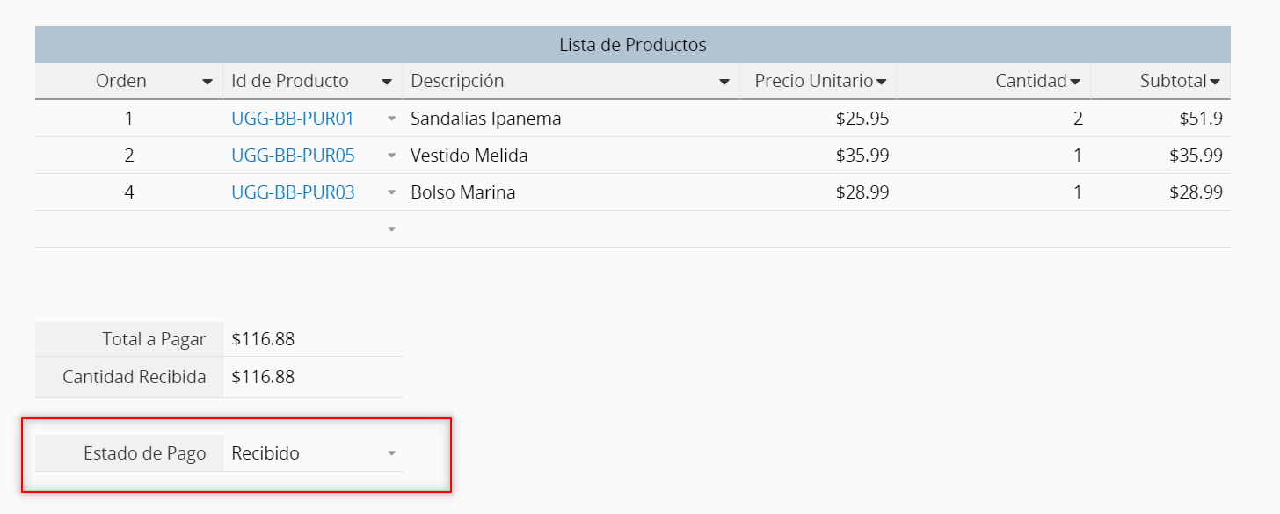Expand the dropdown beside UGG-BB-PUR03

(x=392, y=192)
